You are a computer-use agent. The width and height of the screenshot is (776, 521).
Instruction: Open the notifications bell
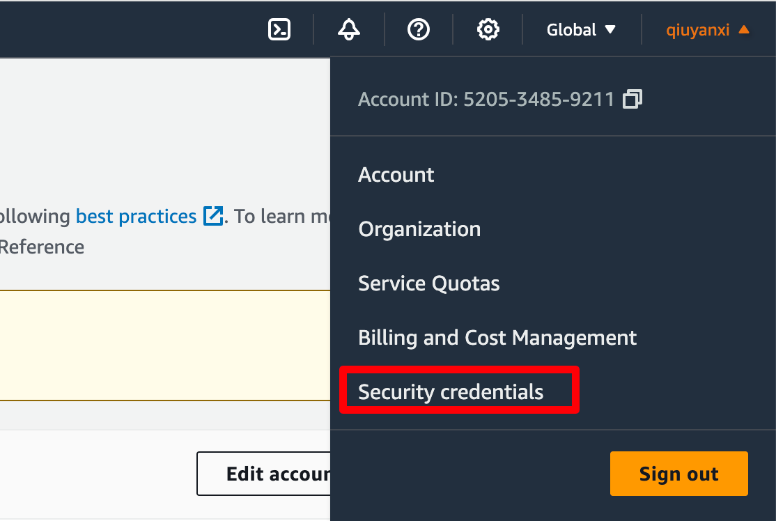click(349, 30)
